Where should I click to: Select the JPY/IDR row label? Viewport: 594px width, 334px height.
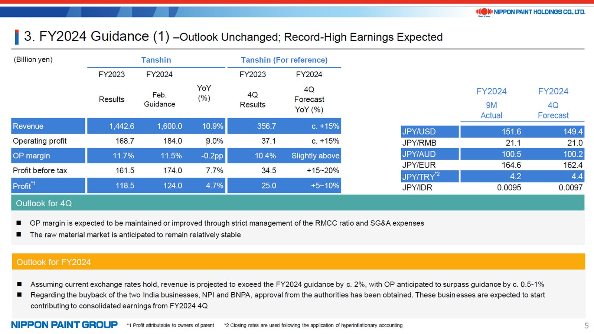point(417,187)
